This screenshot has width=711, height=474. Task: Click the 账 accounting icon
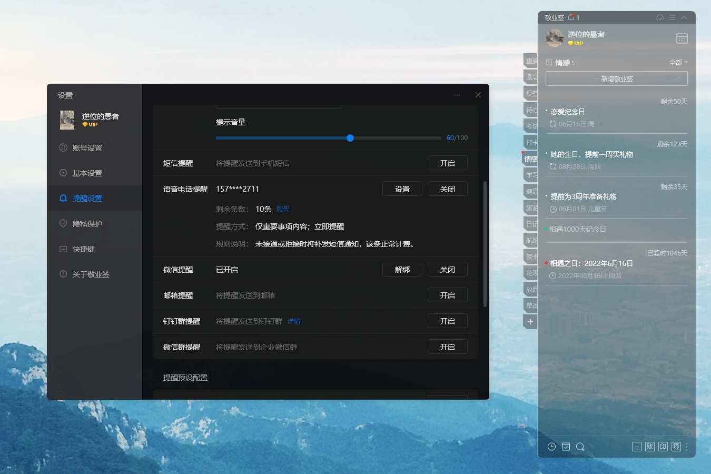[650, 447]
